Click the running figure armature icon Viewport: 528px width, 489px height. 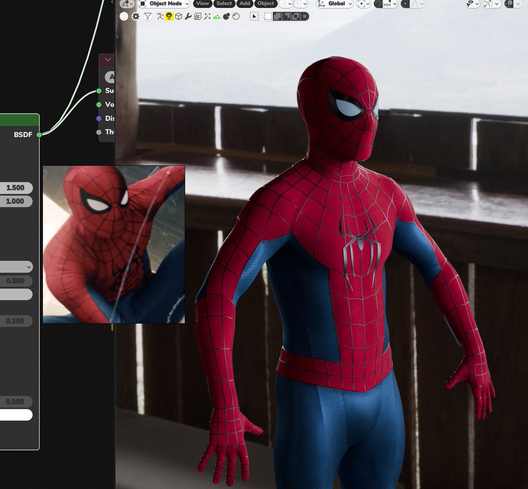160,16
